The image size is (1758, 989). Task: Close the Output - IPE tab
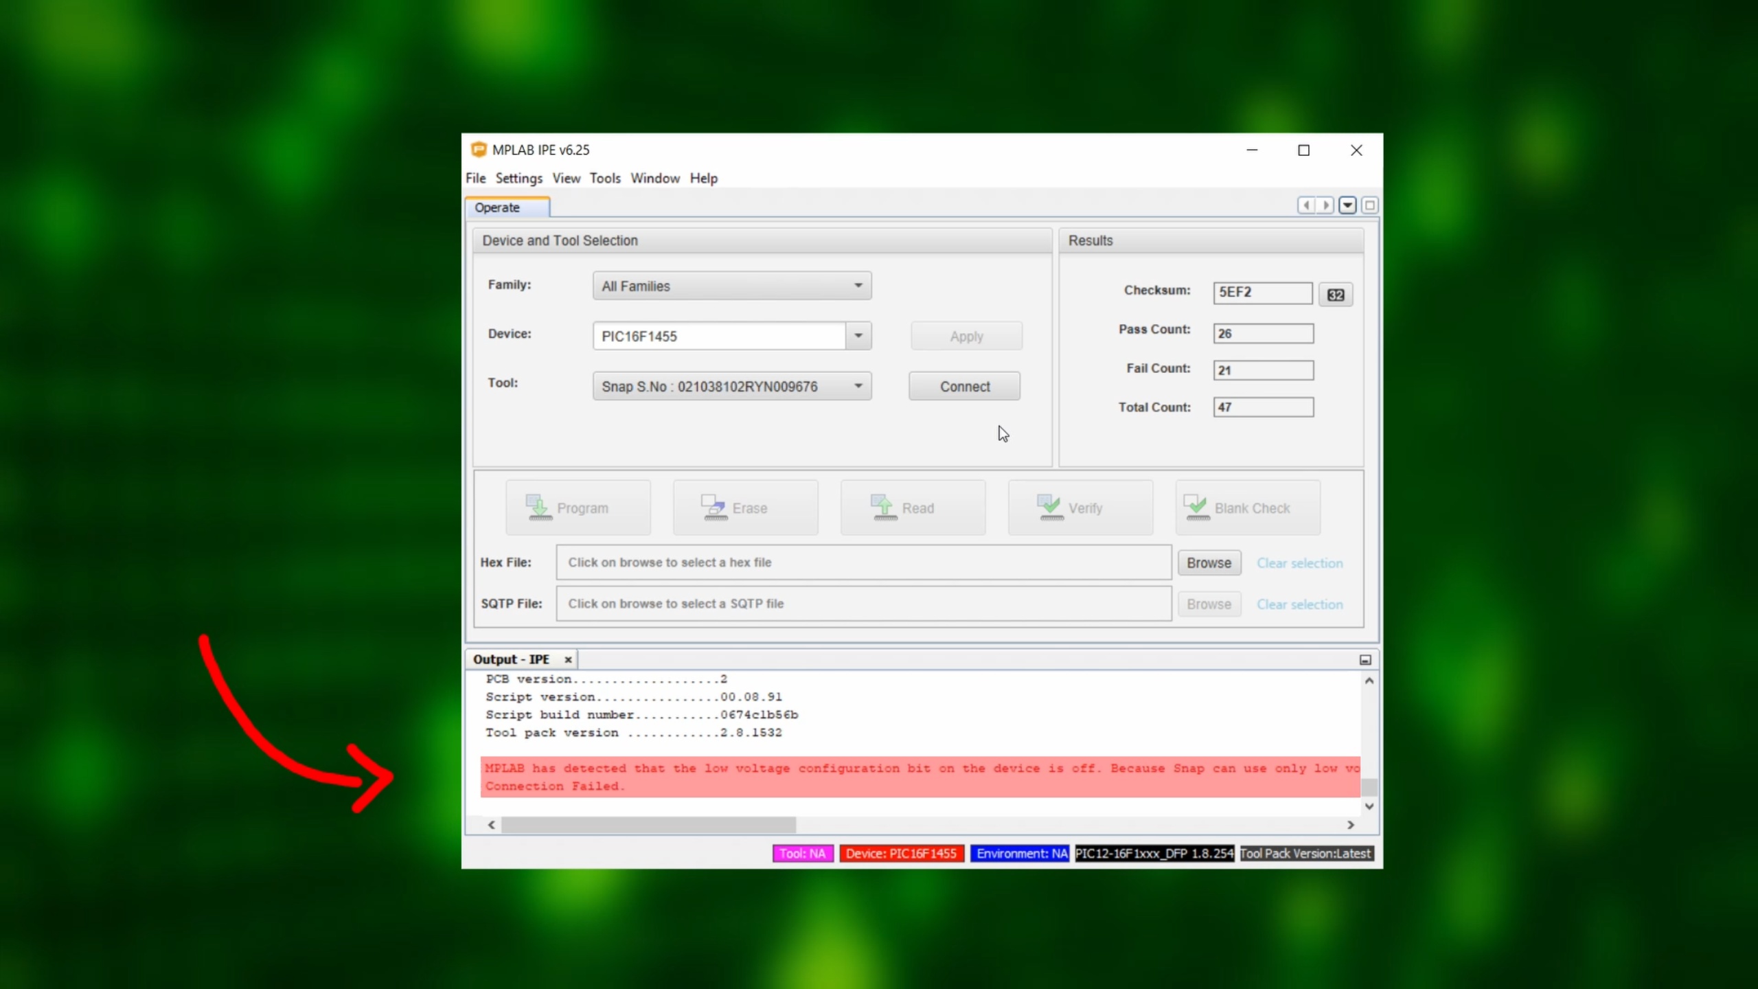568,659
